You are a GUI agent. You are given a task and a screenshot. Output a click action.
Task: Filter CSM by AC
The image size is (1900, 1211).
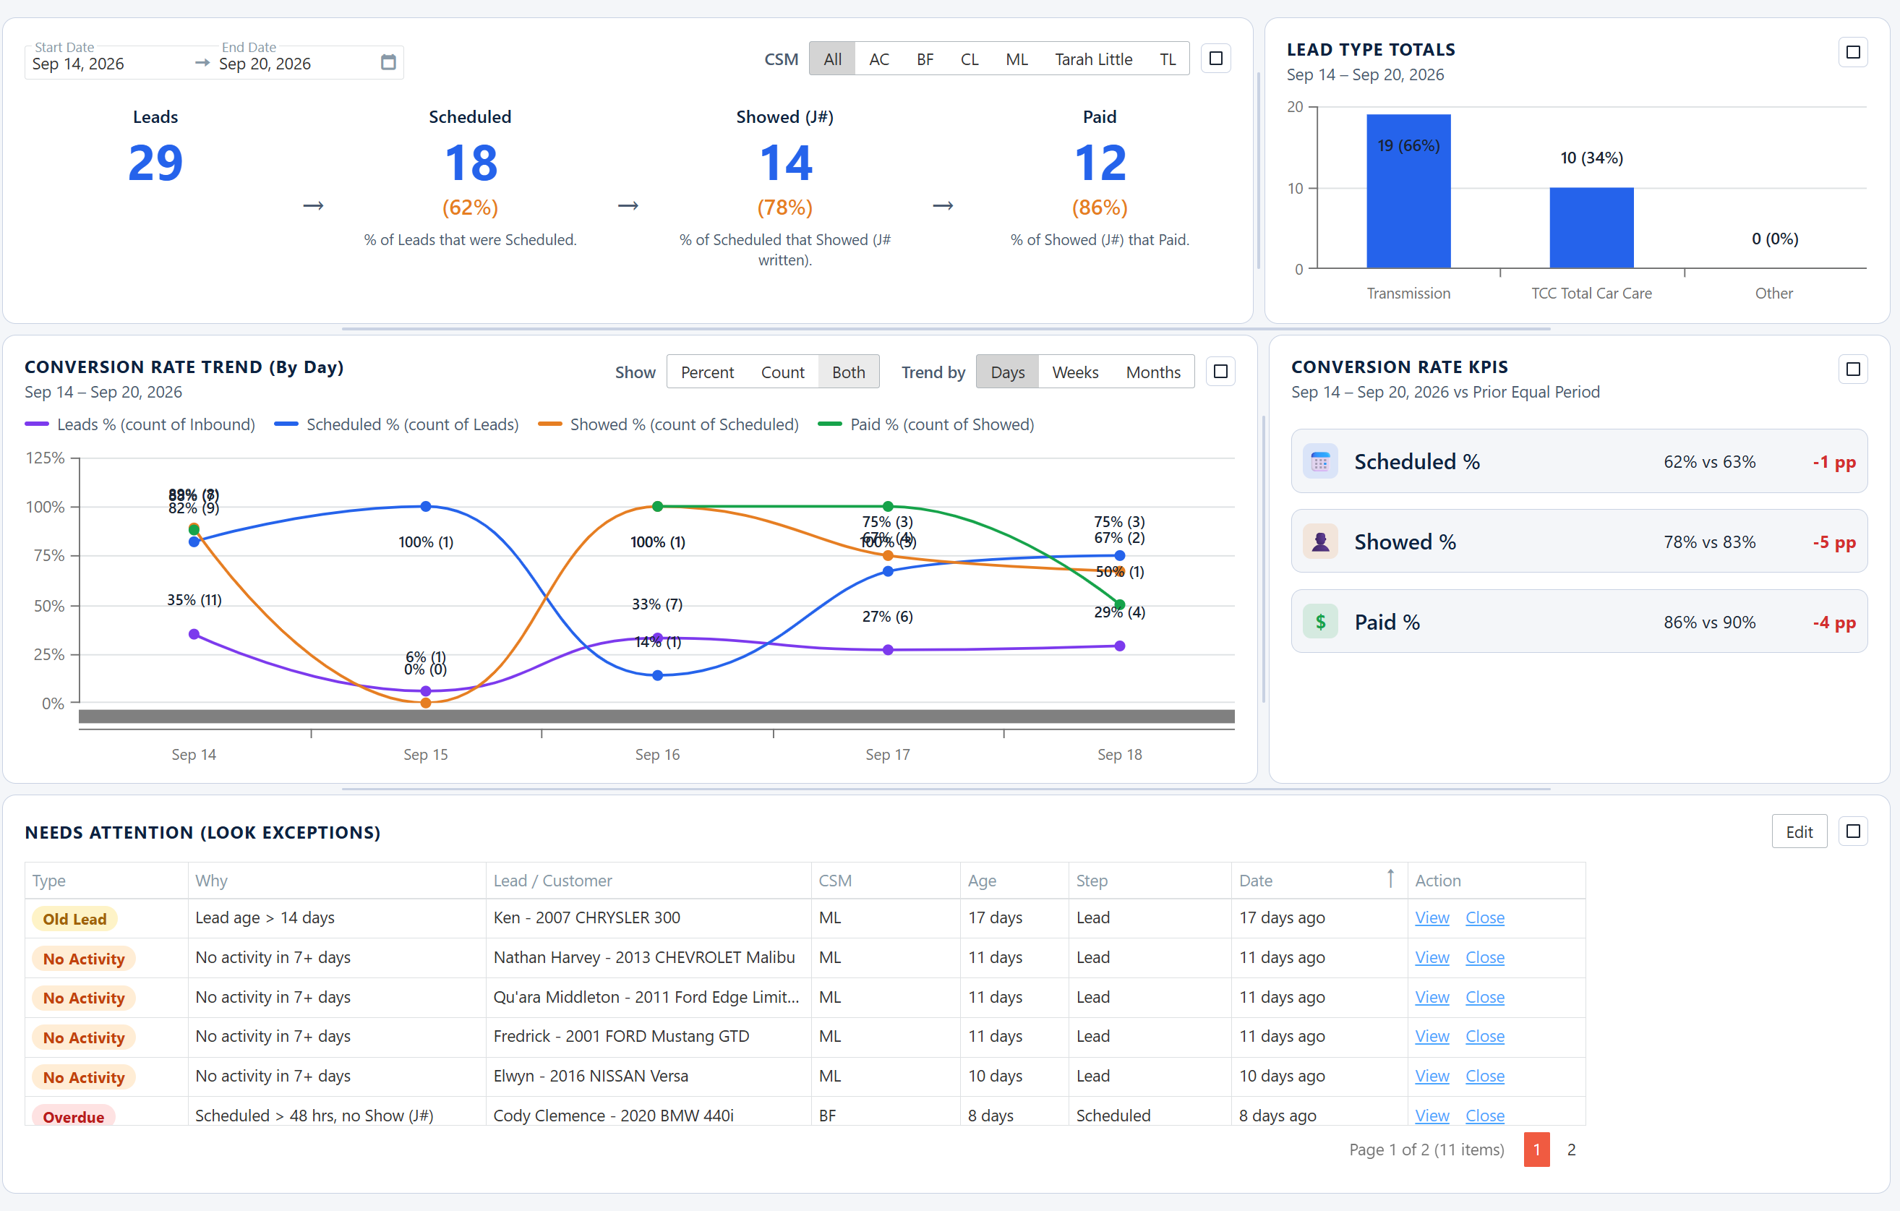[x=879, y=59]
